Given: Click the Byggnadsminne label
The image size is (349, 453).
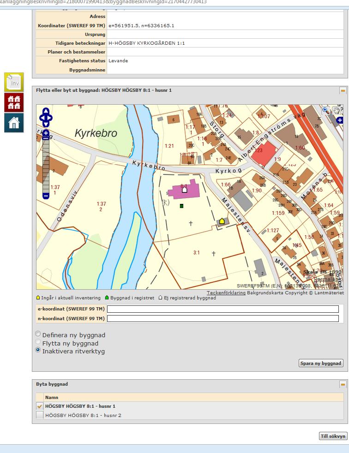Looking at the screenshot, I should [87, 70].
